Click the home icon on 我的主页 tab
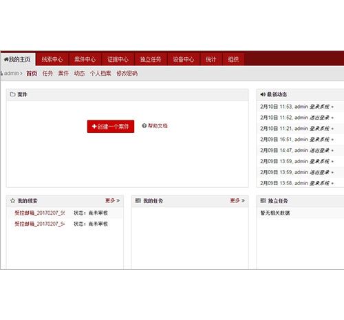The width and height of the screenshot is (344, 320). 6,60
